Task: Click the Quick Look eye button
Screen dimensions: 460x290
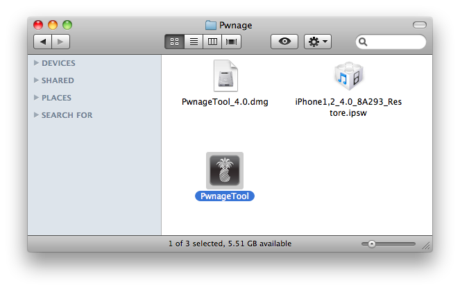Action: point(284,42)
